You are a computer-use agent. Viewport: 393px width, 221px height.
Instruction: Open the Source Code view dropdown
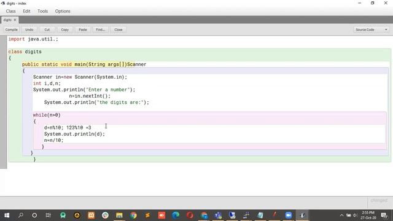[371, 29]
